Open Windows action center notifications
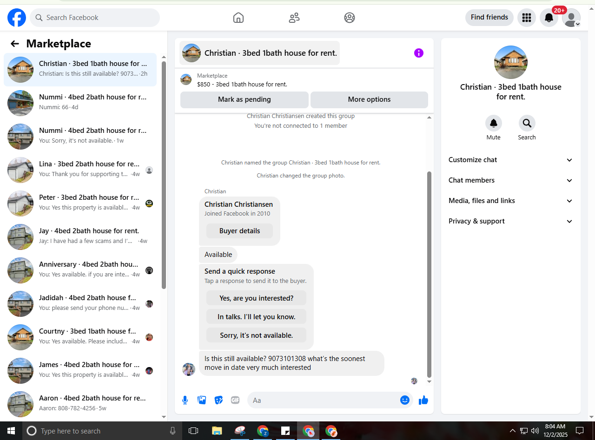The width and height of the screenshot is (595, 440). (580, 431)
